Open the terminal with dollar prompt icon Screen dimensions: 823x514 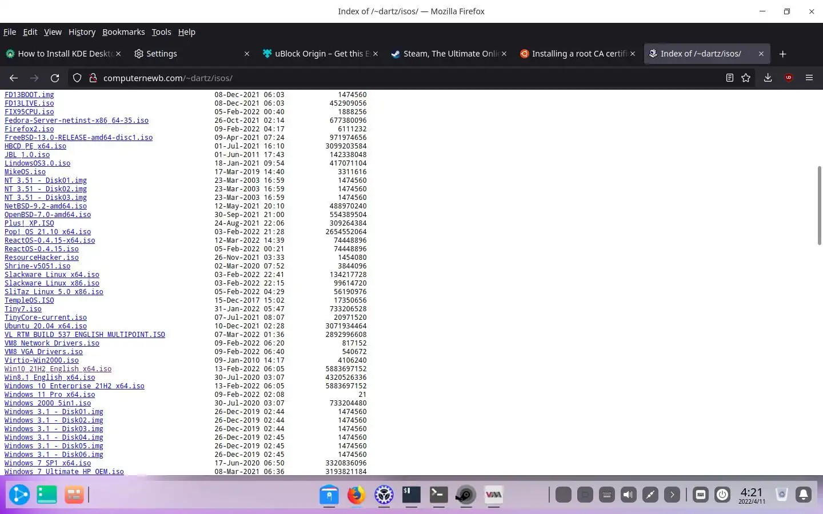point(411,495)
